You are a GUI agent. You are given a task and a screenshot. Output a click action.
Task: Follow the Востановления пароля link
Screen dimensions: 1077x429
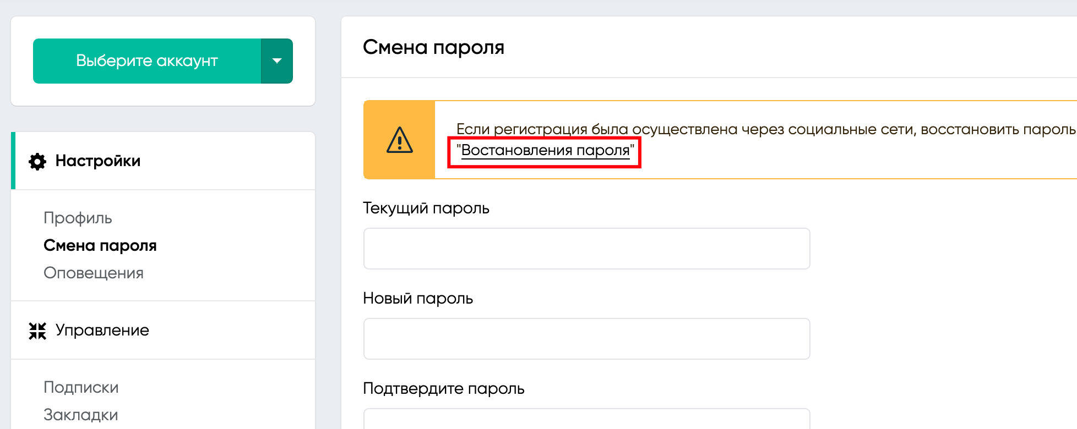point(545,150)
